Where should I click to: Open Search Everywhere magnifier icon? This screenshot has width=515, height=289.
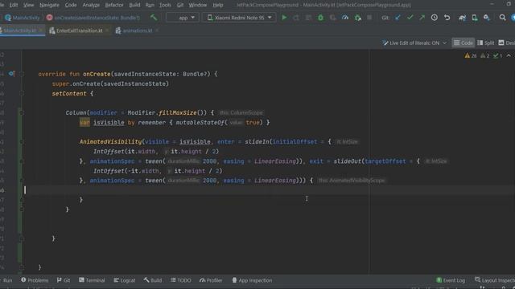click(502, 18)
